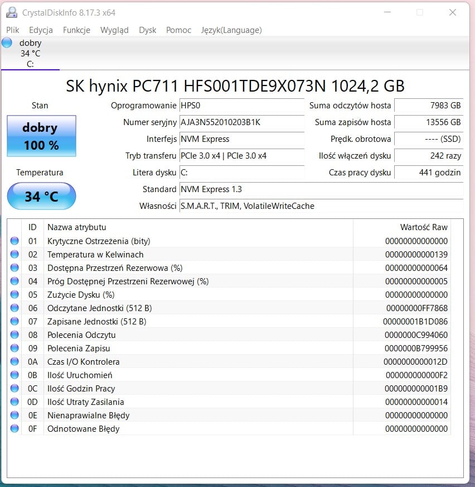
Task: Close the CrystalDiskInfo window
Action: pyautogui.click(x=452, y=12)
